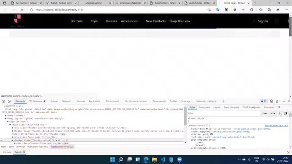This screenshot has height=164, width=292.
Task: Open the Bottoms navigation menu
Action: [x=77, y=21]
